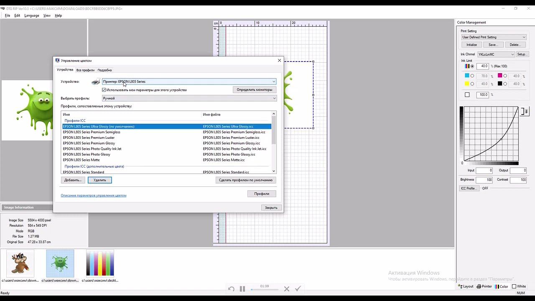Click the Brightness input field
This screenshot has width=535, height=301.
pos(484,180)
